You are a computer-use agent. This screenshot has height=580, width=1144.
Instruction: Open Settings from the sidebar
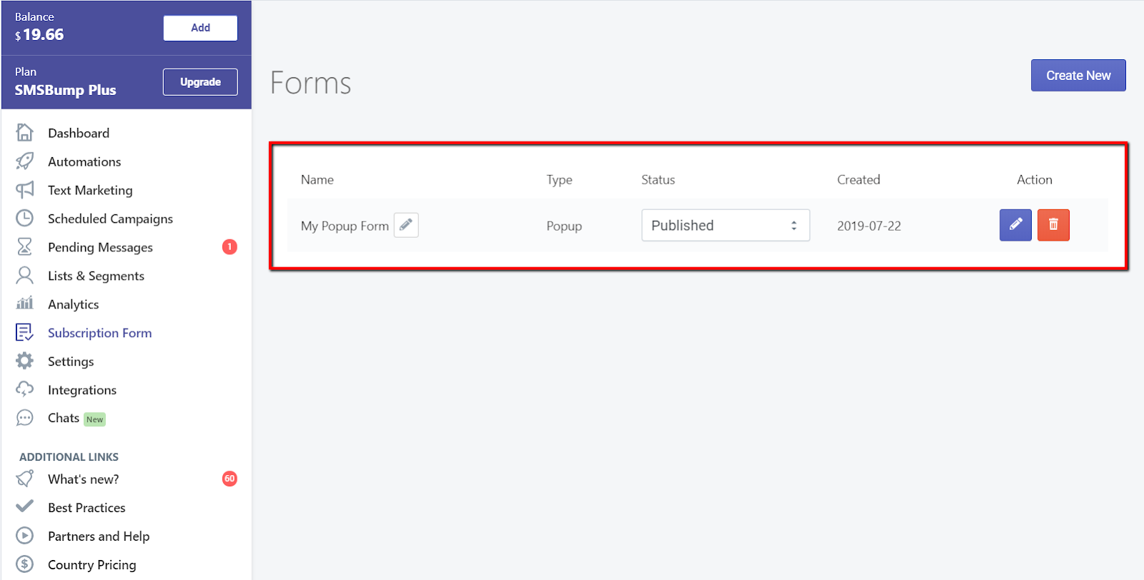point(71,361)
